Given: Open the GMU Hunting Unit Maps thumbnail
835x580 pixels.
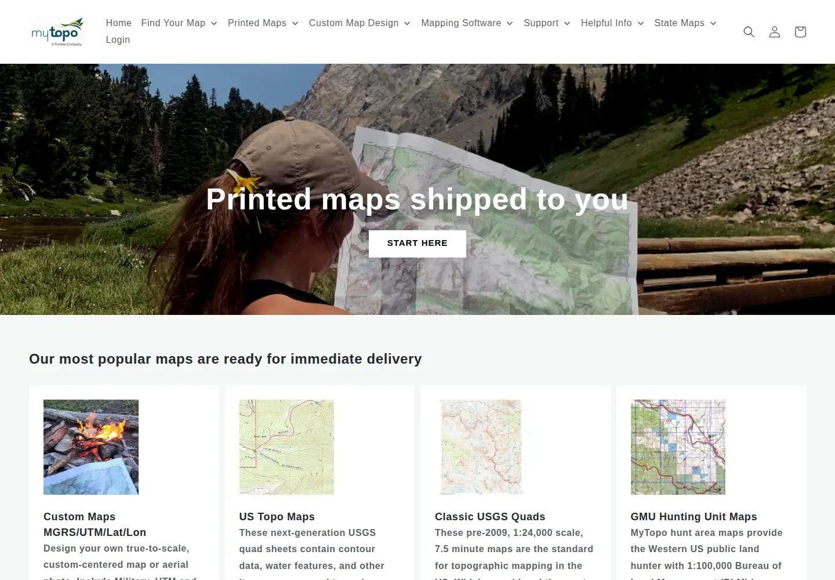Looking at the screenshot, I should [678, 447].
